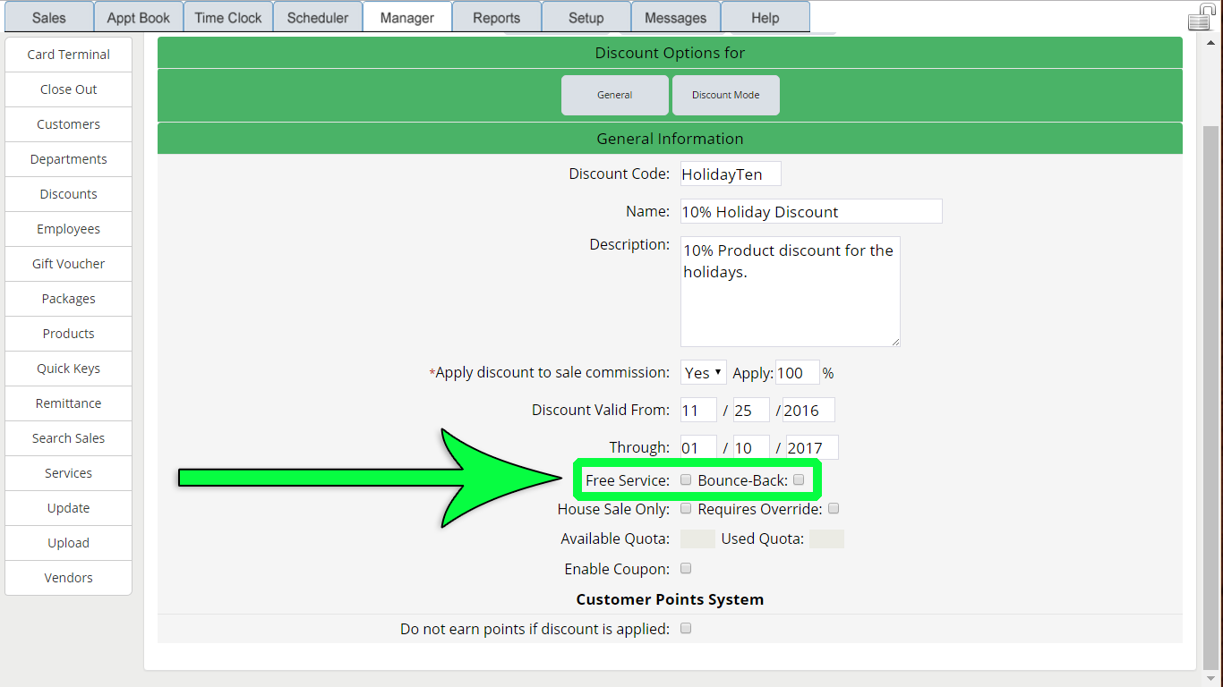Viewport: 1223px width, 687px height.
Task: Go to Products in sidebar
Action: click(x=68, y=334)
